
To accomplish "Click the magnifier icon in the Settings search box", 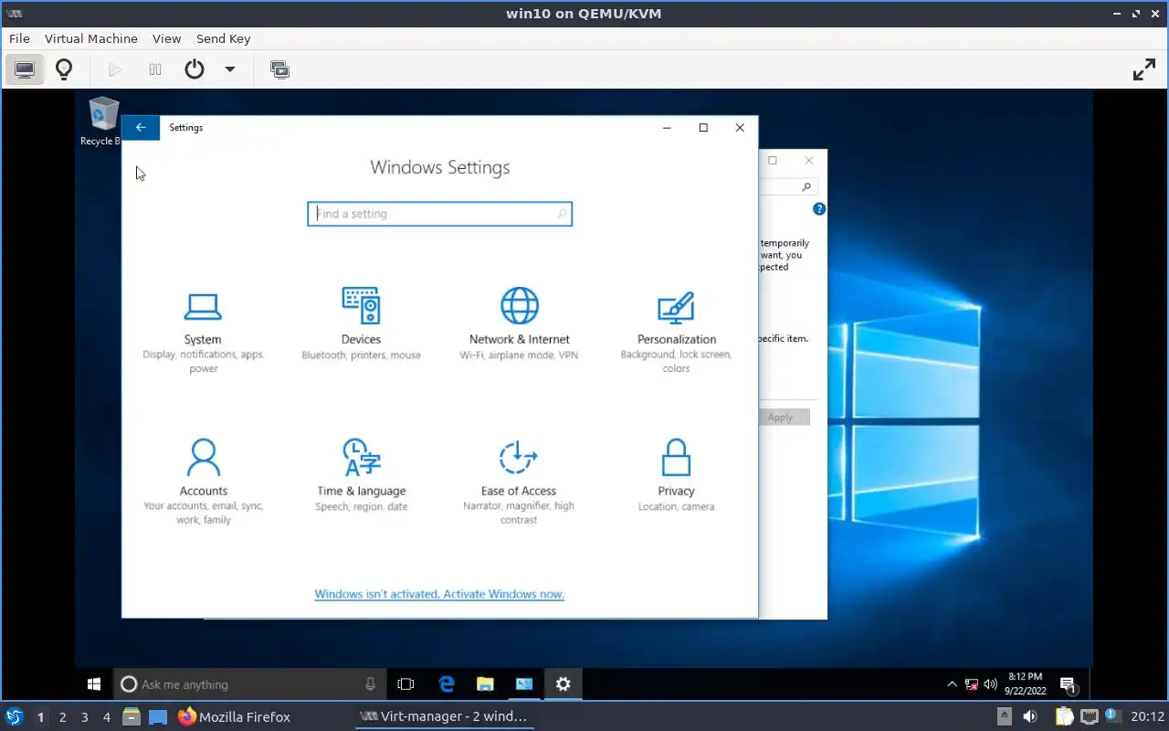I will pos(562,214).
